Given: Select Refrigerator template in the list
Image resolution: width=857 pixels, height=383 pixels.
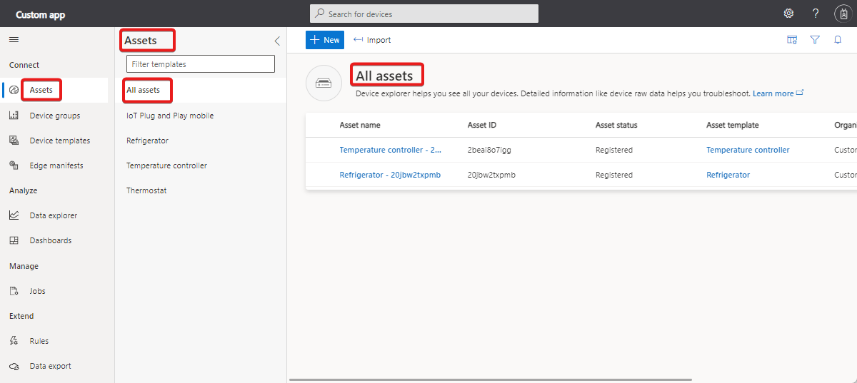Looking at the screenshot, I should (x=147, y=141).
